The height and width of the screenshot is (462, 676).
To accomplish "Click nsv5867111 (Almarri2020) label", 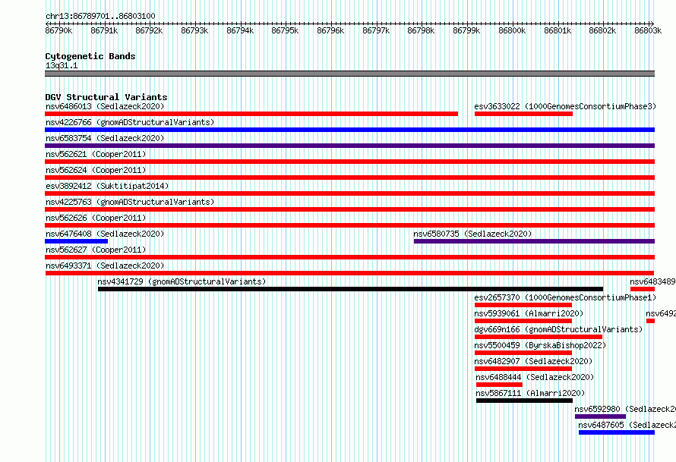I will [530, 393].
